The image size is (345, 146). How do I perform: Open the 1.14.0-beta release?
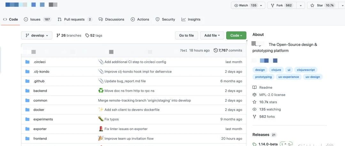pyautogui.click(x=268, y=144)
